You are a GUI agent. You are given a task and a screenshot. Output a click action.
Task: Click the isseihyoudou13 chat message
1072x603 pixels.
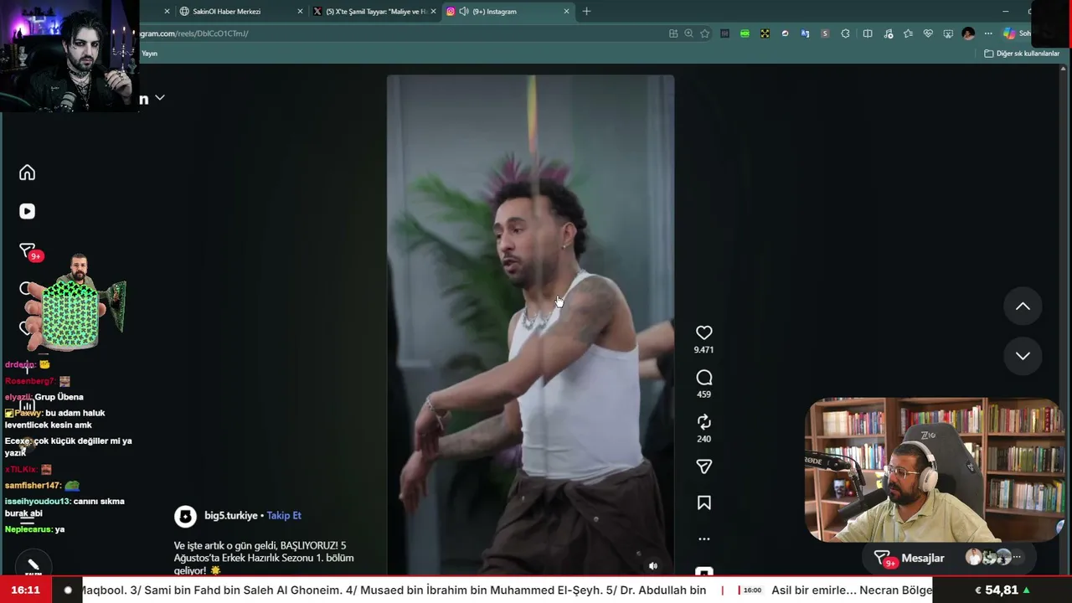[64, 508]
